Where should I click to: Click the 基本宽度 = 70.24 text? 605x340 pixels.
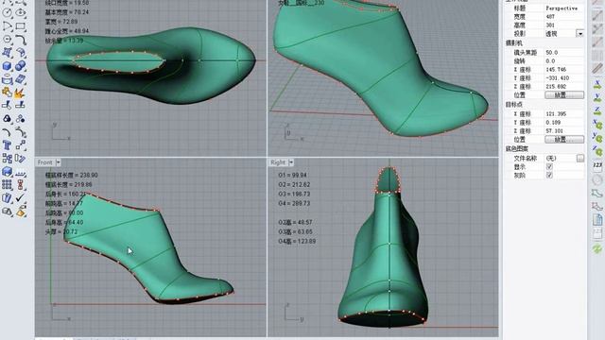point(67,12)
